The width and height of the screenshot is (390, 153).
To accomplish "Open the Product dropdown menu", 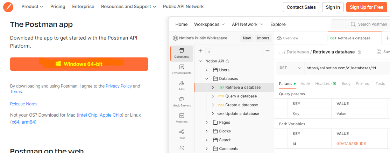I will tap(32, 7).
